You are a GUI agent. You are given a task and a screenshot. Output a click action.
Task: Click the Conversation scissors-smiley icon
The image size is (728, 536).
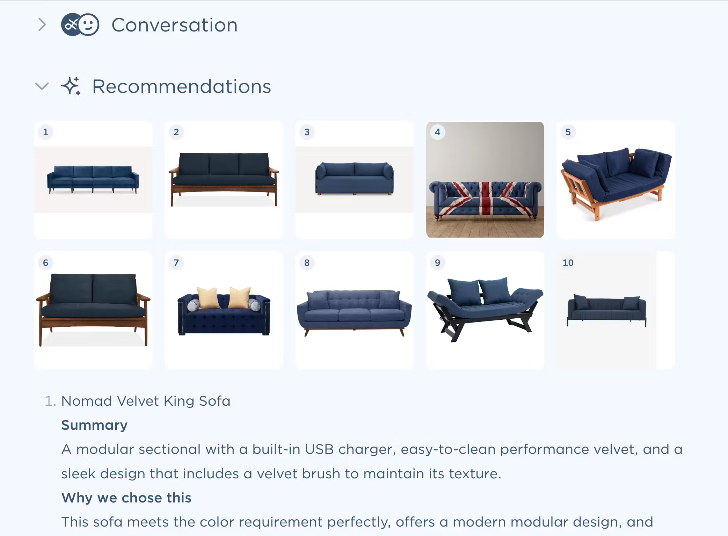pyautogui.click(x=80, y=25)
